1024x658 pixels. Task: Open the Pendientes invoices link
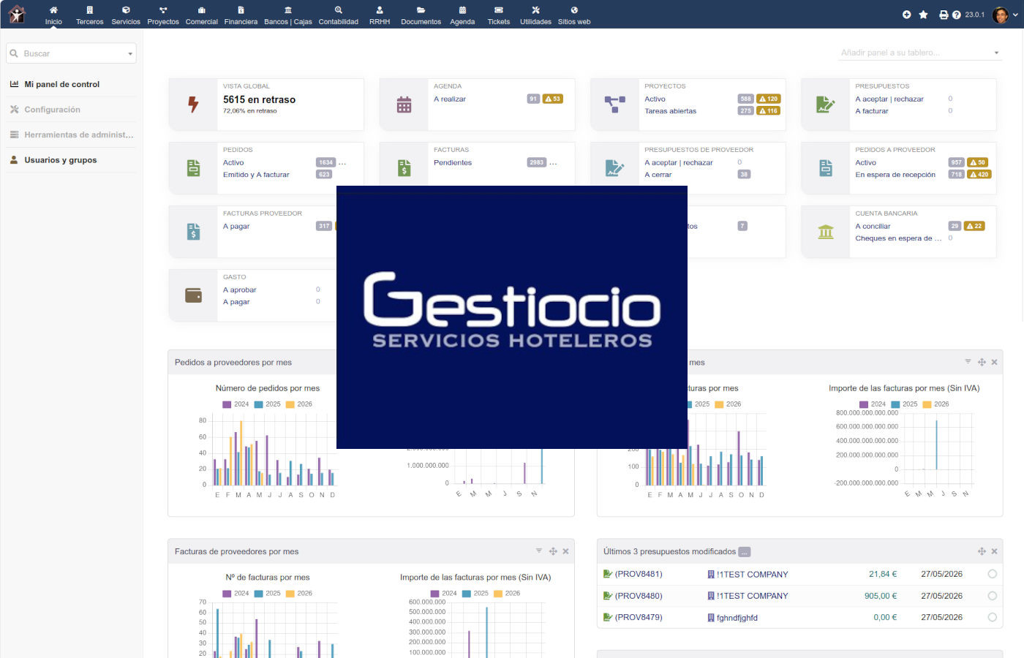(453, 163)
